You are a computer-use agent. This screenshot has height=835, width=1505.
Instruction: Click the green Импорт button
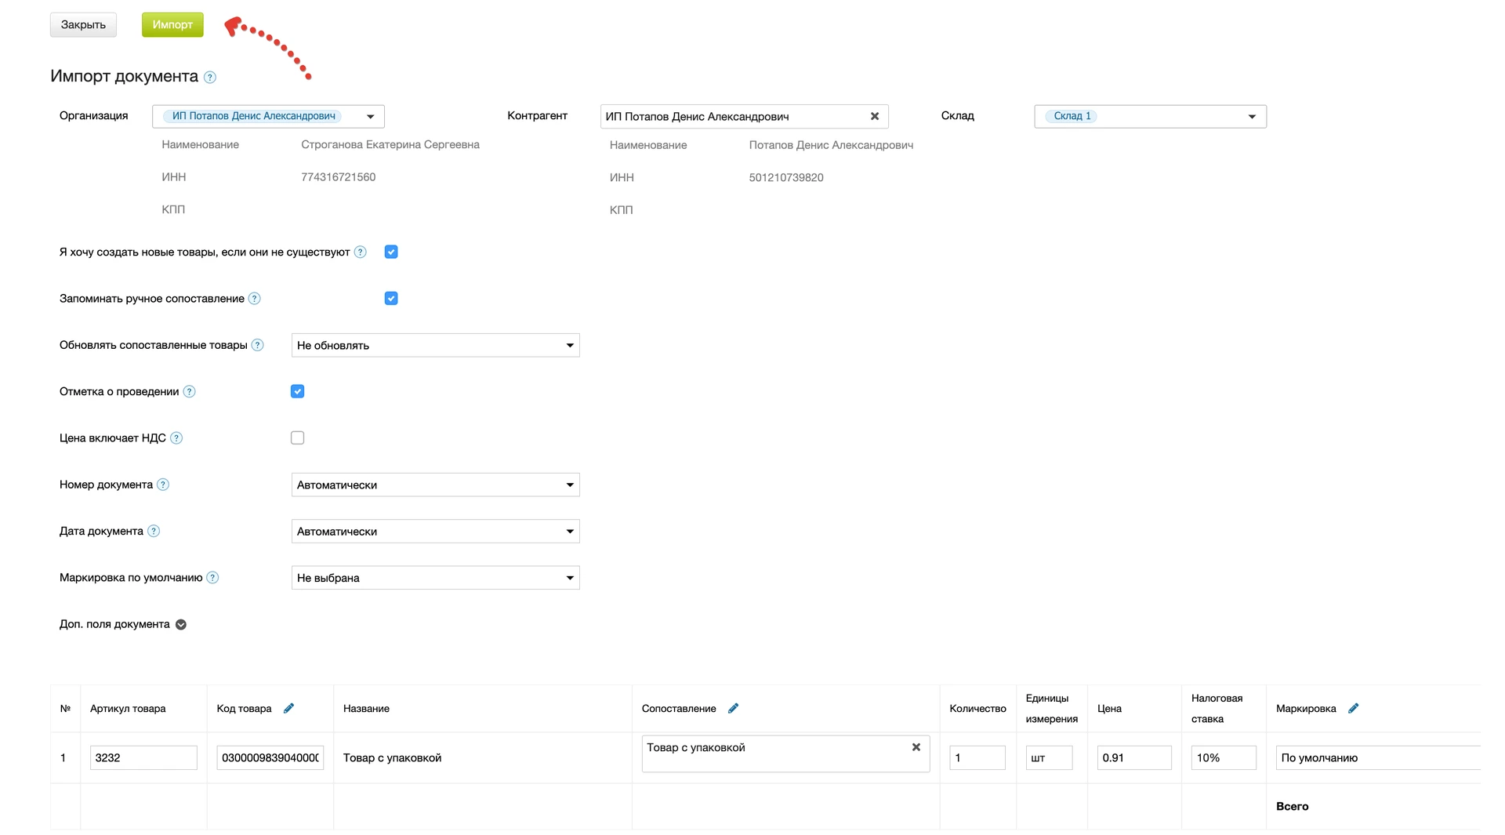[172, 25]
